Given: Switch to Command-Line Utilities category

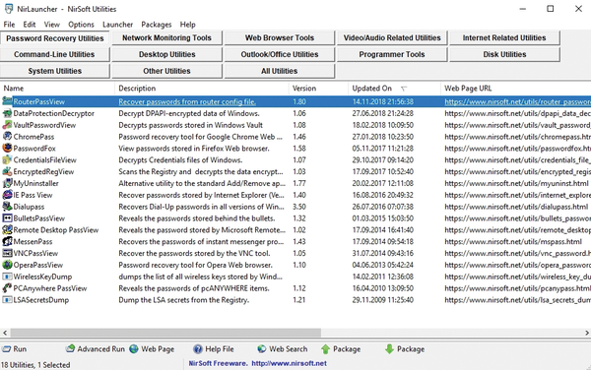Looking at the screenshot, I should [54, 54].
